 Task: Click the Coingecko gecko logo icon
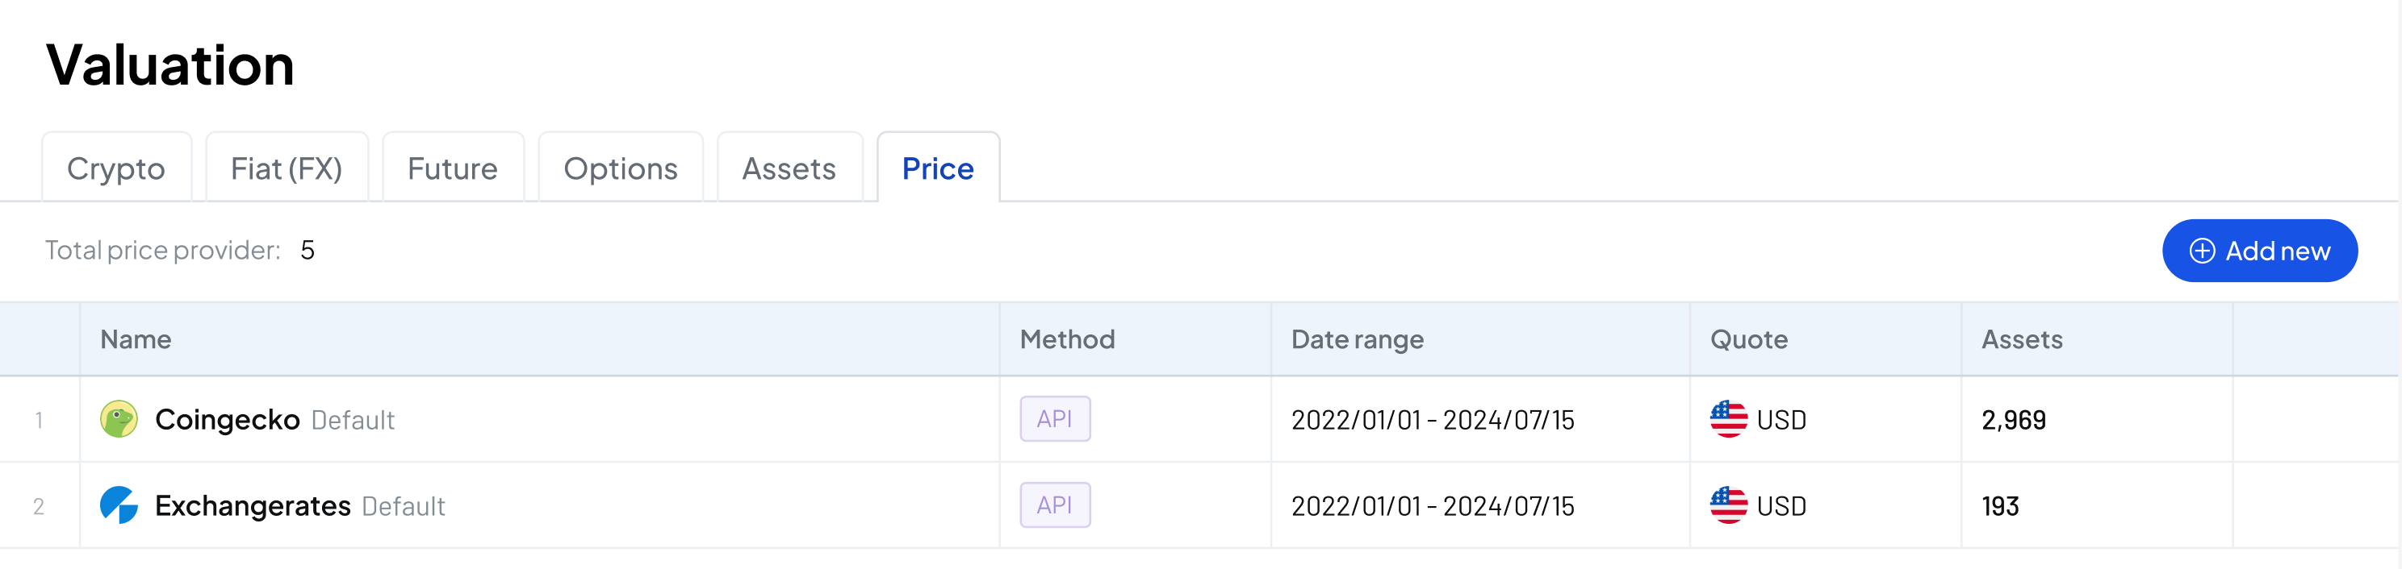[119, 419]
